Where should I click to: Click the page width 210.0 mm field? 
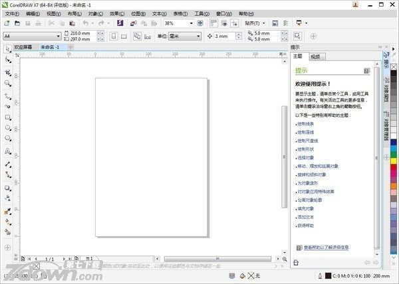click(x=81, y=33)
